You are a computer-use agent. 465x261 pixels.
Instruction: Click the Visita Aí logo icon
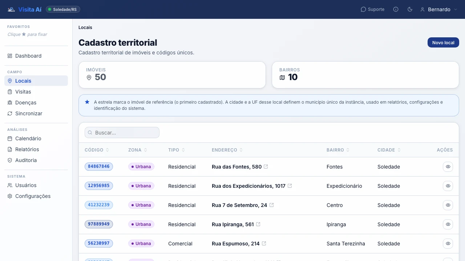(x=11, y=9)
